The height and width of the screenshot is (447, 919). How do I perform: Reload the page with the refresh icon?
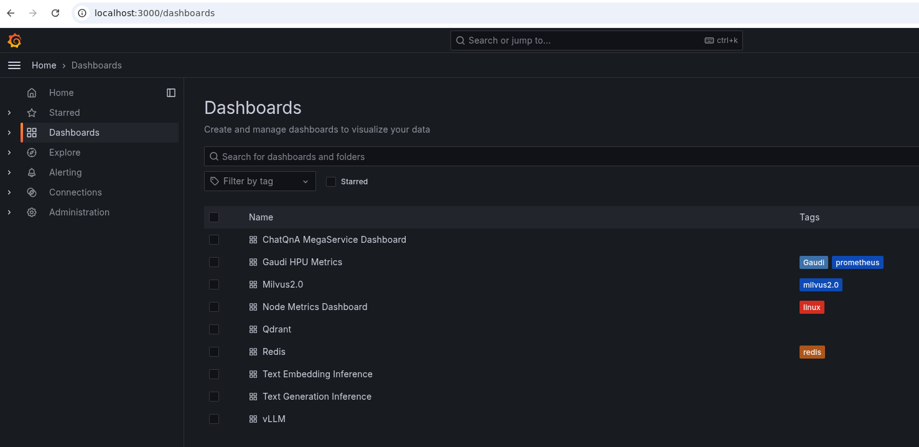pos(55,13)
